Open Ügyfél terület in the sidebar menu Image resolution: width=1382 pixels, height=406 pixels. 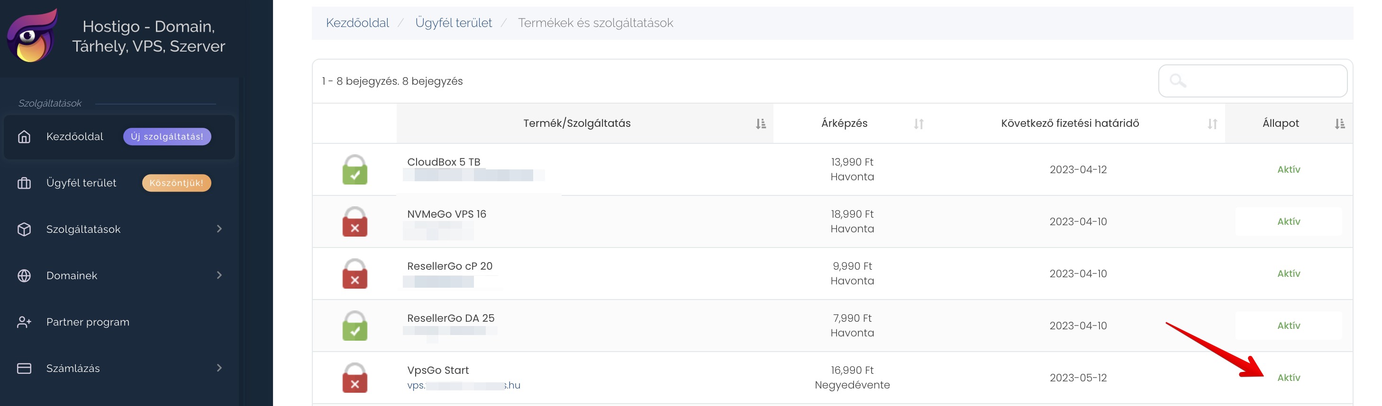pyautogui.click(x=81, y=183)
